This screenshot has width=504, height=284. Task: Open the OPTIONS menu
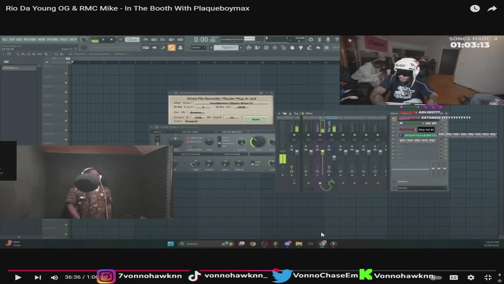(52, 39)
